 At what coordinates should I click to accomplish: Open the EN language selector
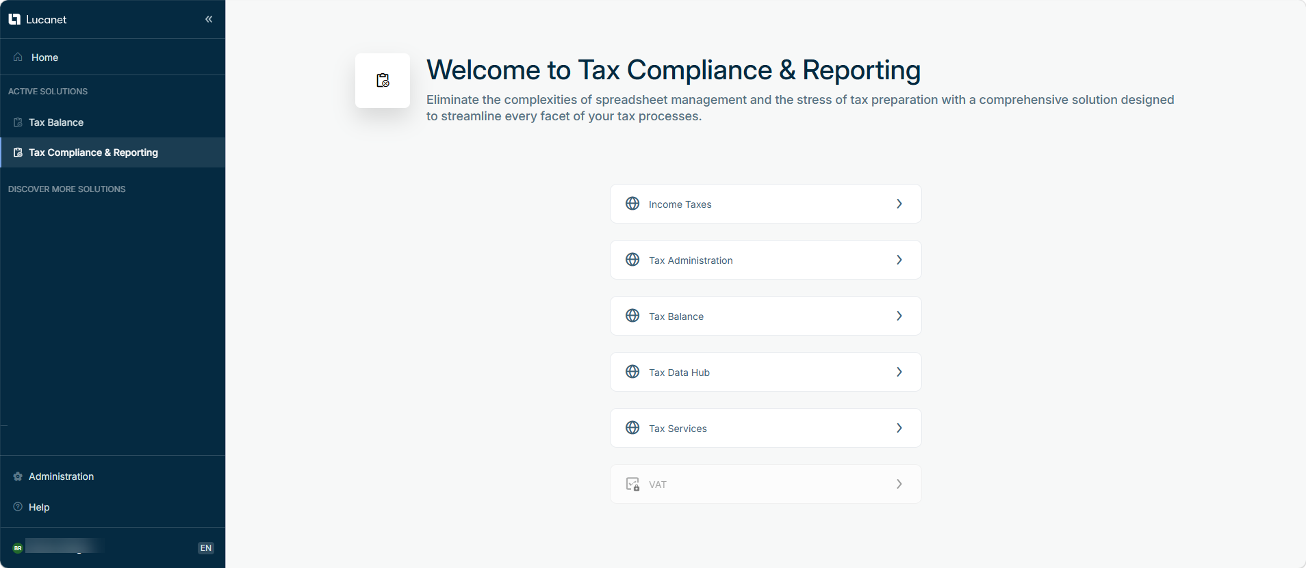(x=206, y=548)
